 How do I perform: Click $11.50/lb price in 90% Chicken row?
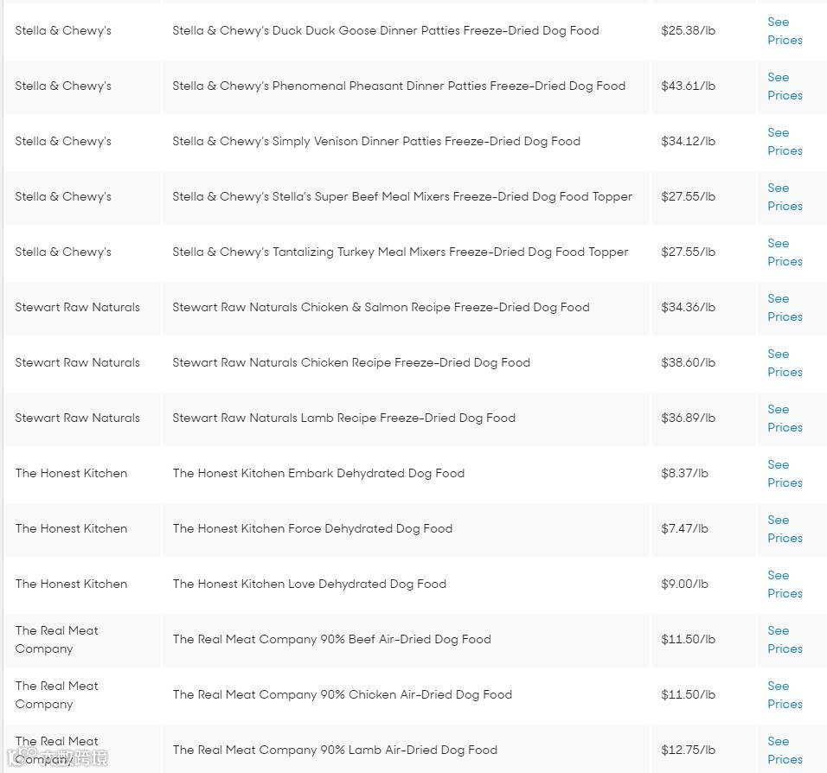689,695
